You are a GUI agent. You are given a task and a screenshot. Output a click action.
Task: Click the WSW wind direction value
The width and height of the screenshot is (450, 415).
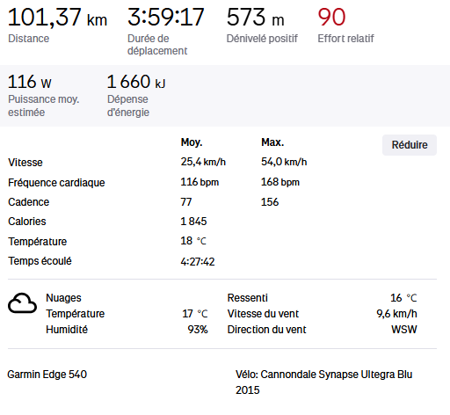tap(404, 330)
